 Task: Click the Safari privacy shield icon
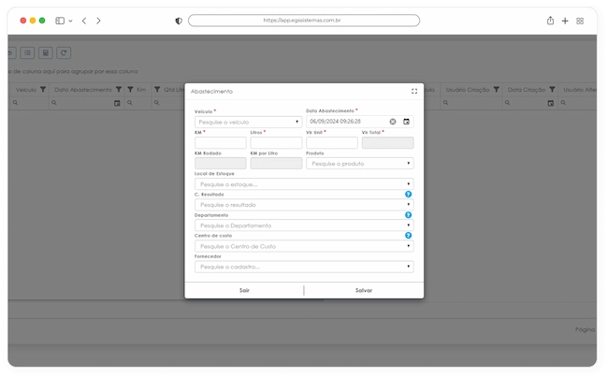tap(179, 21)
